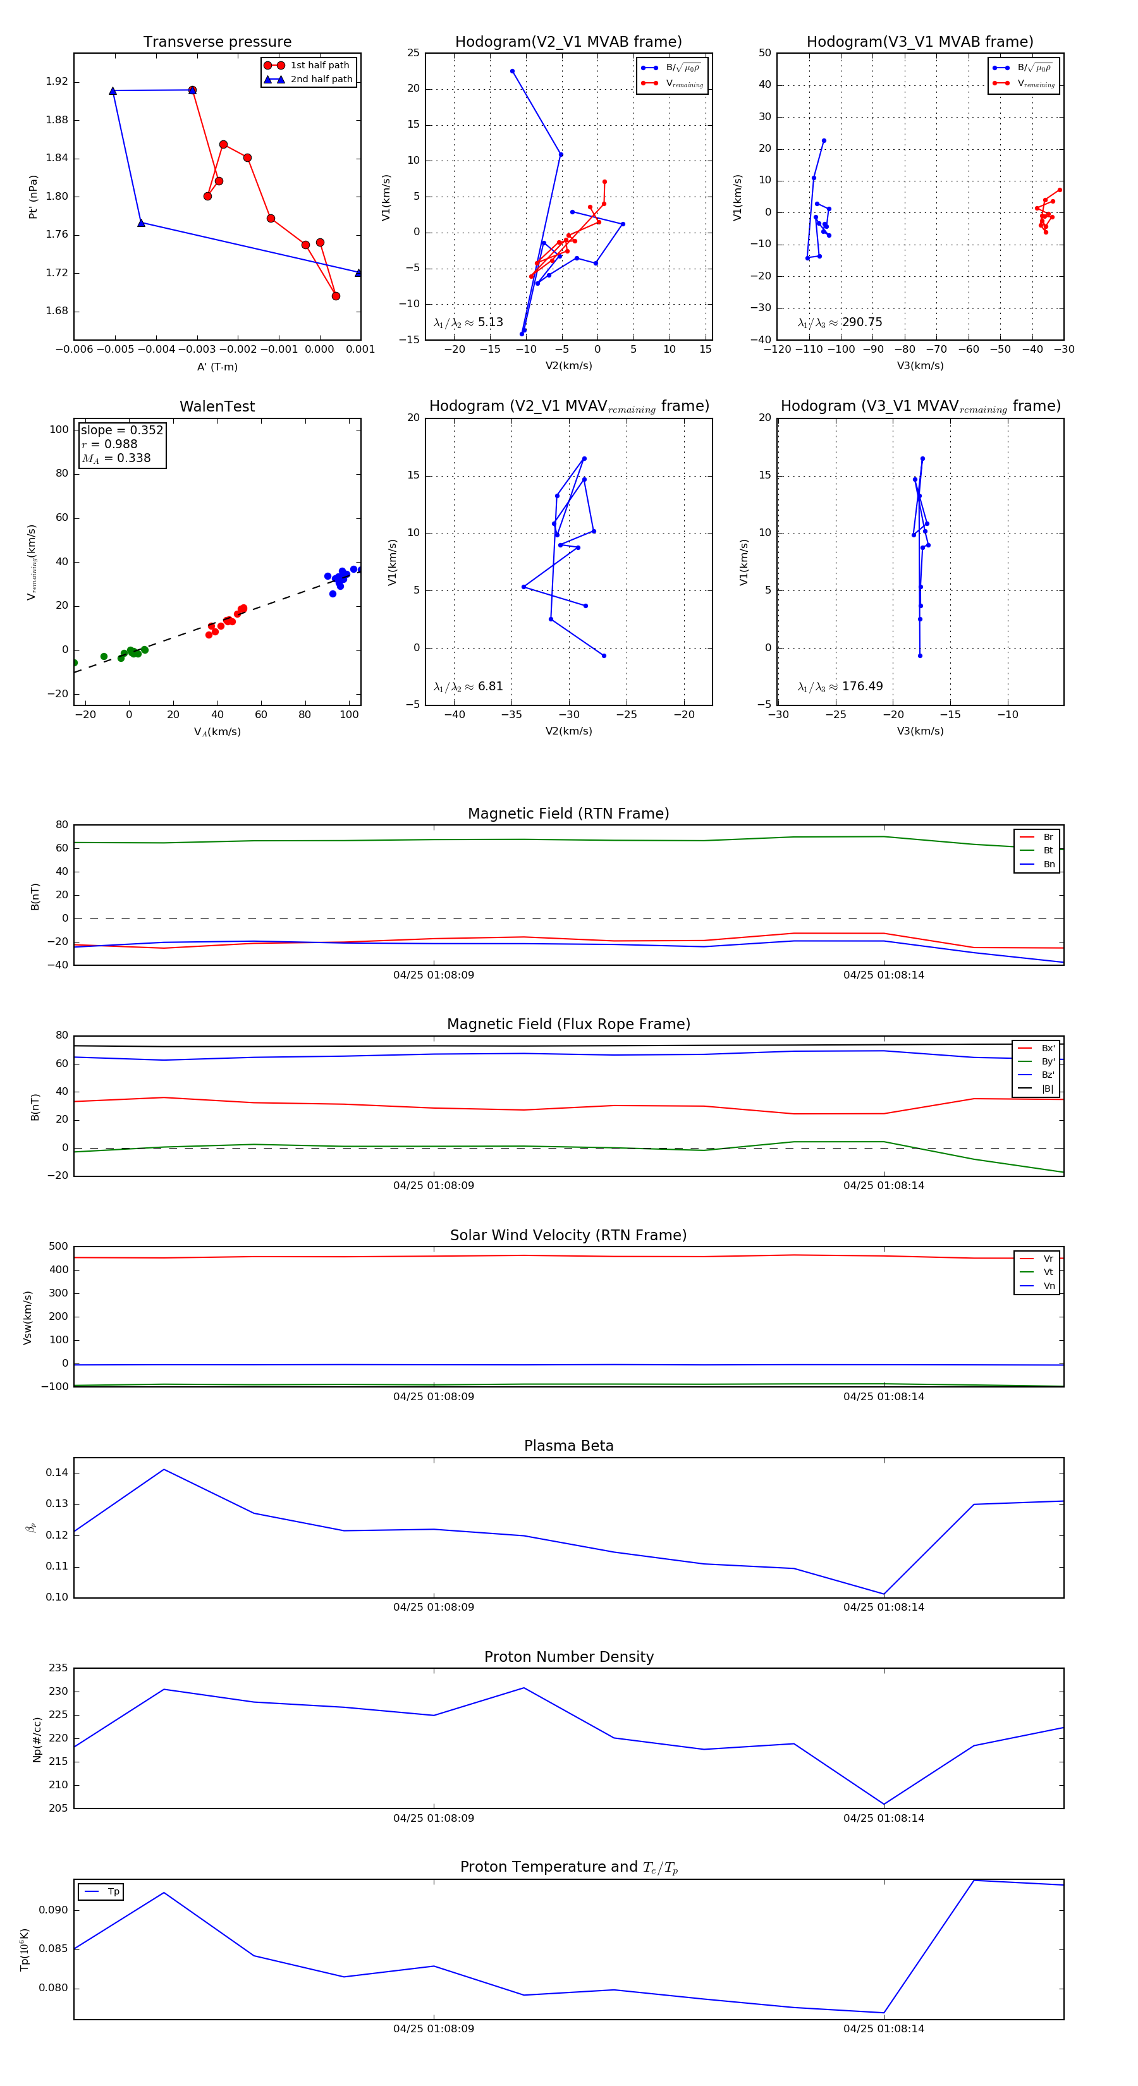Click the '2nd half path' legend entry

308,80
